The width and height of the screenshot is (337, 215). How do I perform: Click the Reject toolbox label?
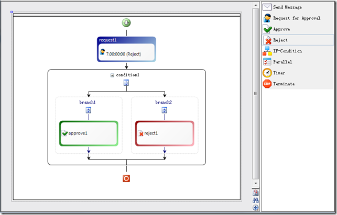pos(280,40)
